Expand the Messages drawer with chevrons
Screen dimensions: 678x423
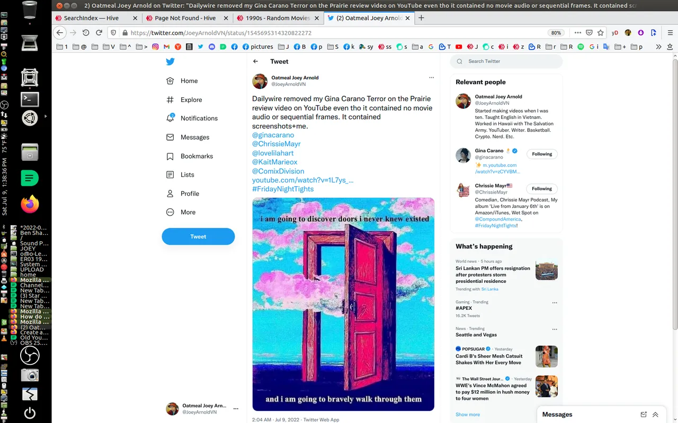pyautogui.click(x=655, y=415)
